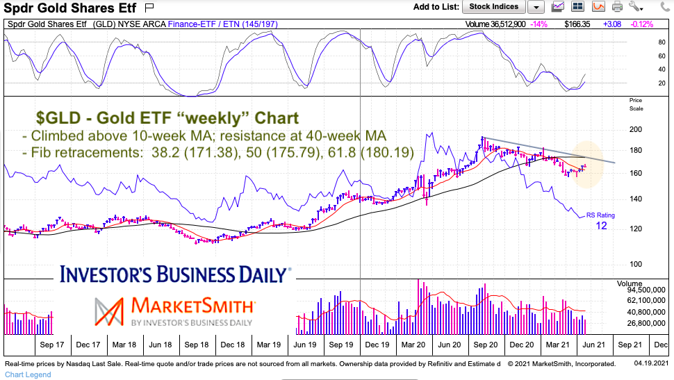Select the Mar 21 date label
The image size is (674, 380).
pos(557,345)
